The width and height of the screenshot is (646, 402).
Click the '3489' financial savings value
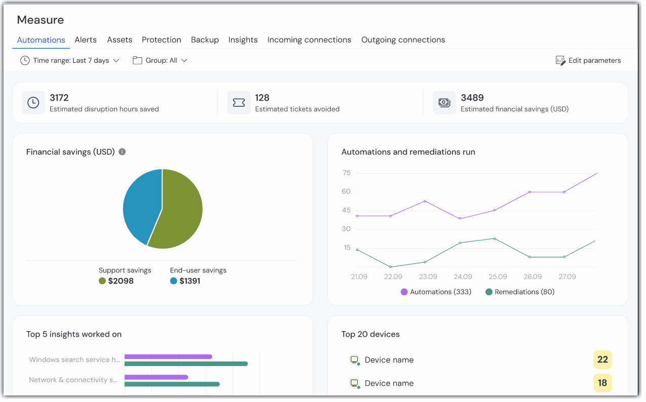(472, 98)
